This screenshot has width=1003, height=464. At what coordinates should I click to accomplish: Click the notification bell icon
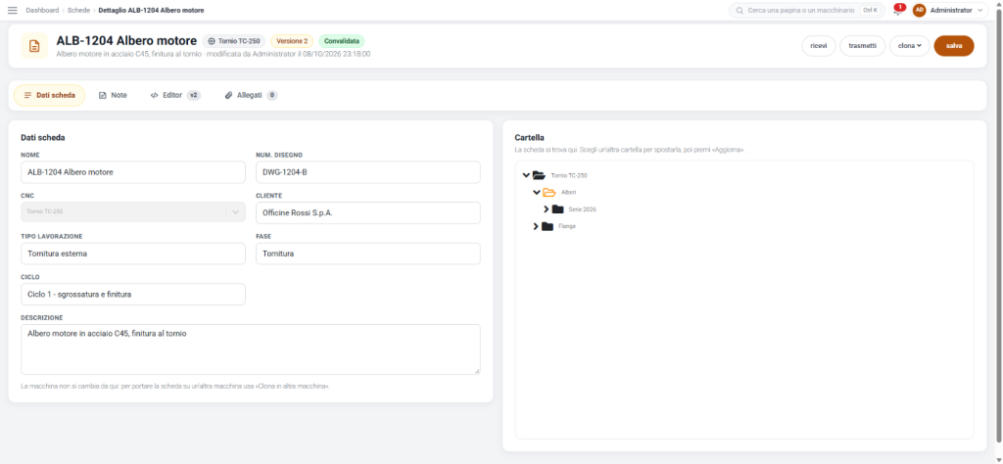coord(897,11)
